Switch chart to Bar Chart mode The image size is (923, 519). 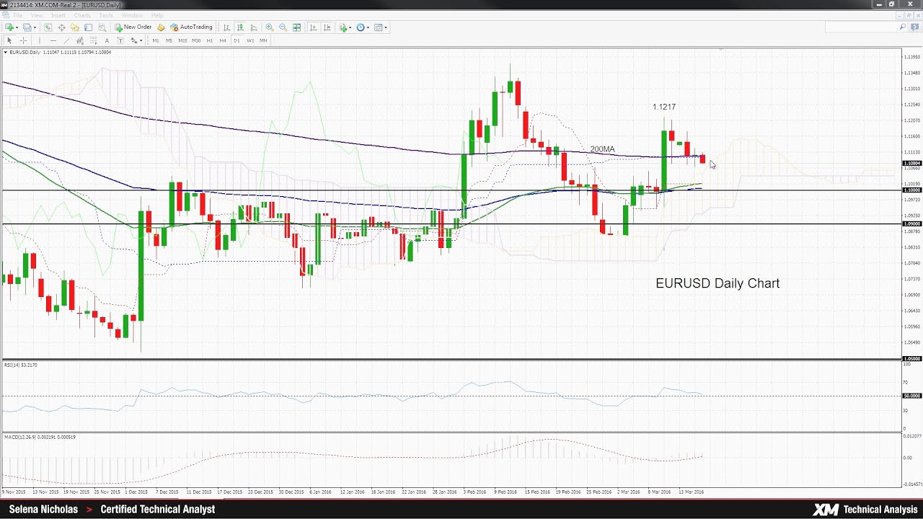226,27
